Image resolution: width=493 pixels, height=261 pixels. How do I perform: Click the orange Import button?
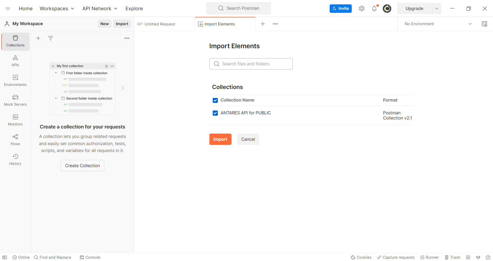click(220, 139)
